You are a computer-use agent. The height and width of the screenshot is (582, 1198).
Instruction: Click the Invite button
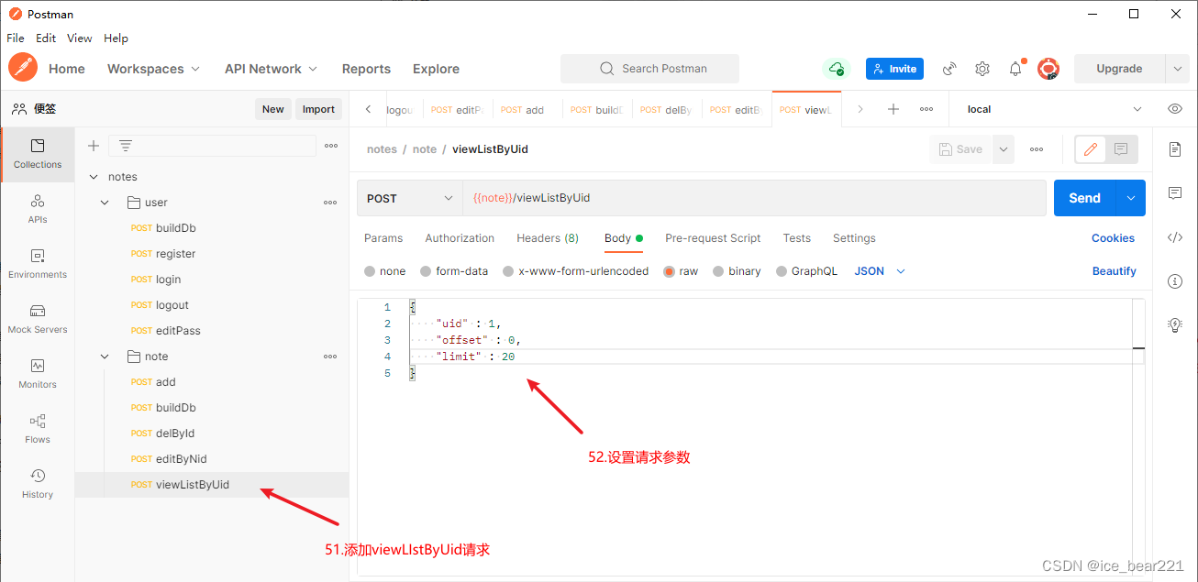pos(894,69)
